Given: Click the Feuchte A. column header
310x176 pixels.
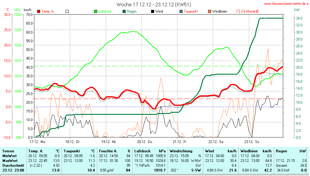Looking at the screenshot, I should pyautogui.click(x=108, y=151).
